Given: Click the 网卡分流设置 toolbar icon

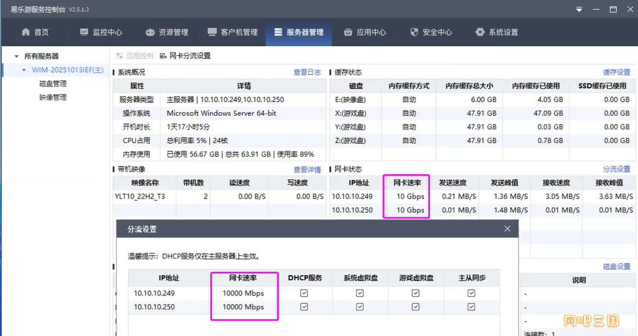Looking at the screenshot, I should (x=163, y=56).
